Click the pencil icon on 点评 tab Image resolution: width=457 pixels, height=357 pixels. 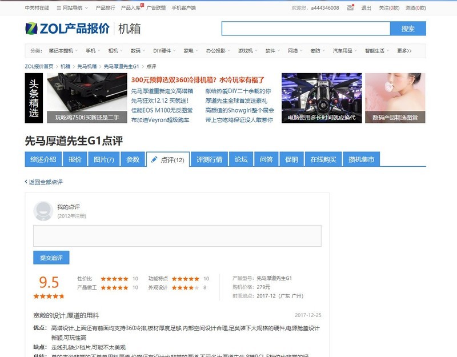pyautogui.click(x=154, y=159)
